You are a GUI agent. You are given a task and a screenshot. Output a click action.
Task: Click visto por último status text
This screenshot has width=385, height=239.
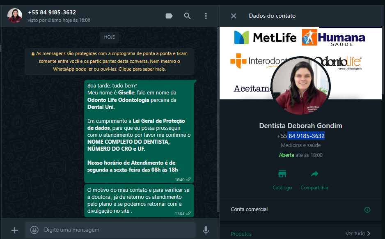[x=59, y=20]
